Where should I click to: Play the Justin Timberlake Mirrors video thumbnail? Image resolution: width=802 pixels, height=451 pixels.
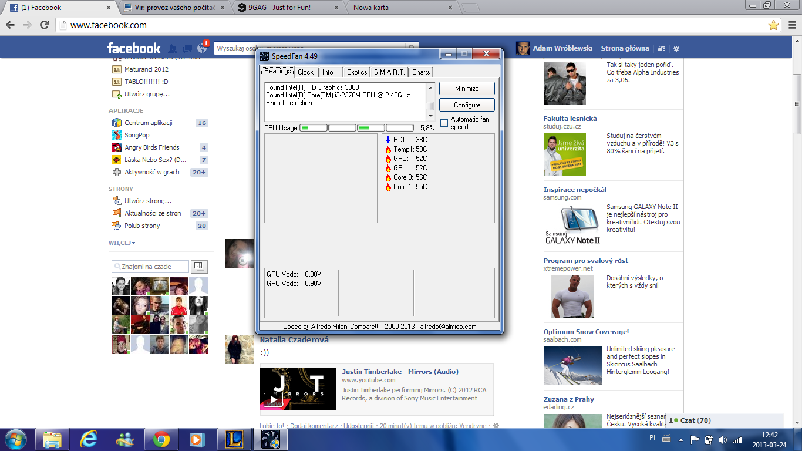pyautogui.click(x=298, y=389)
